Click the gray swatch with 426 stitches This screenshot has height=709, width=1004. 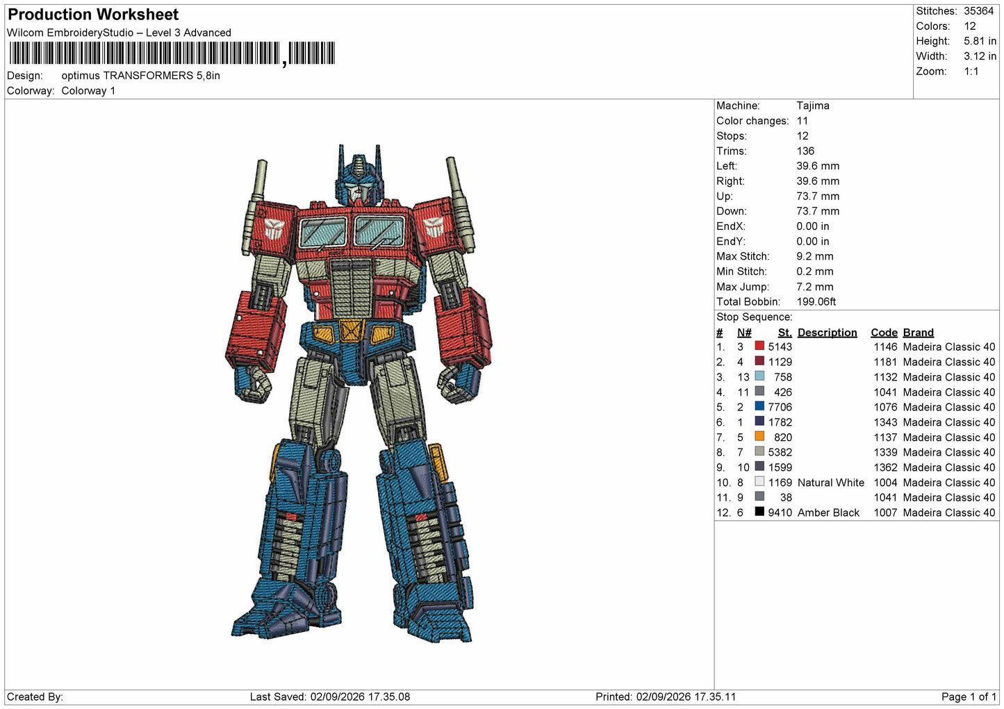point(759,392)
